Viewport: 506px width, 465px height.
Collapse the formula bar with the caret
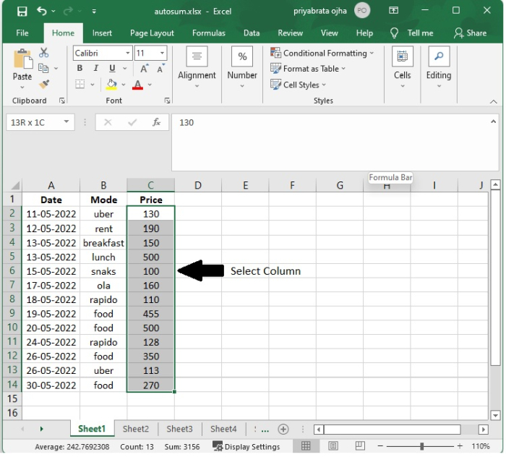pyautogui.click(x=493, y=121)
